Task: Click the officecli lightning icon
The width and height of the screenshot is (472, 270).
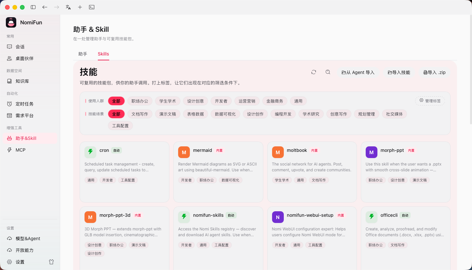Action: coord(372,217)
